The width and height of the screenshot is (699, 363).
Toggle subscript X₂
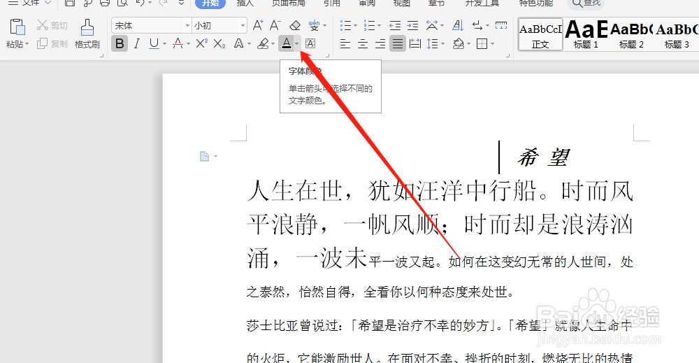219,43
